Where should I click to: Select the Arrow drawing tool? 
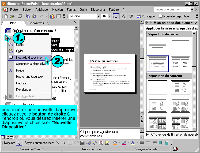(x=64, y=143)
